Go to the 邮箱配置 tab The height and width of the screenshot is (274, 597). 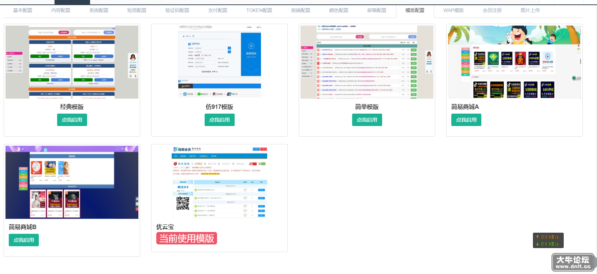point(377,11)
